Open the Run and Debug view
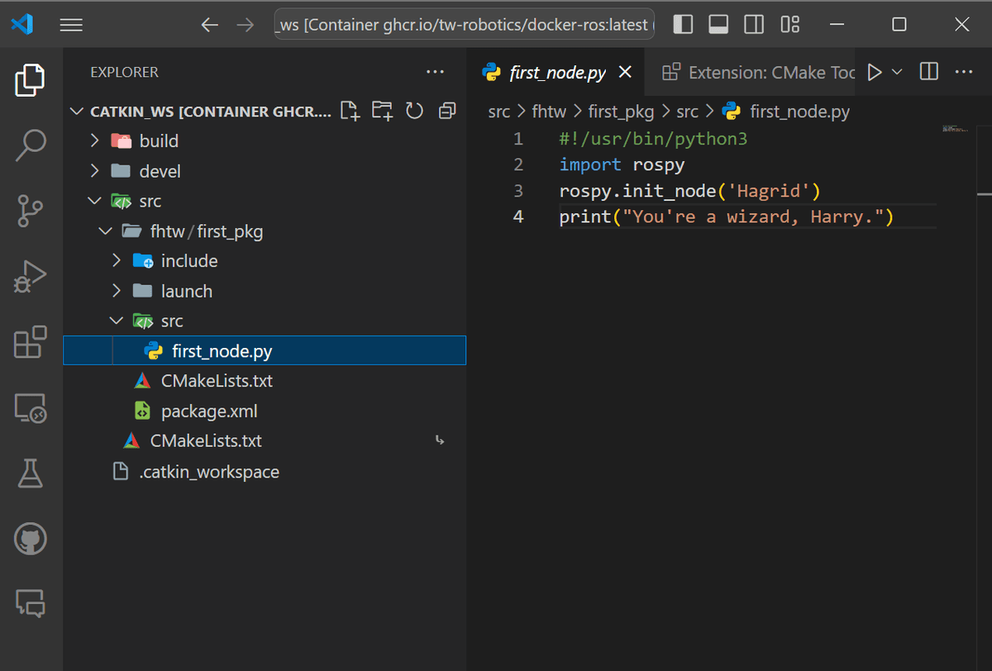 coord(31,276)
